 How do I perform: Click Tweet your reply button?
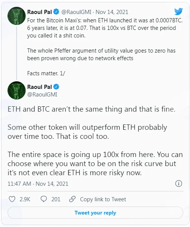(95, 213)
